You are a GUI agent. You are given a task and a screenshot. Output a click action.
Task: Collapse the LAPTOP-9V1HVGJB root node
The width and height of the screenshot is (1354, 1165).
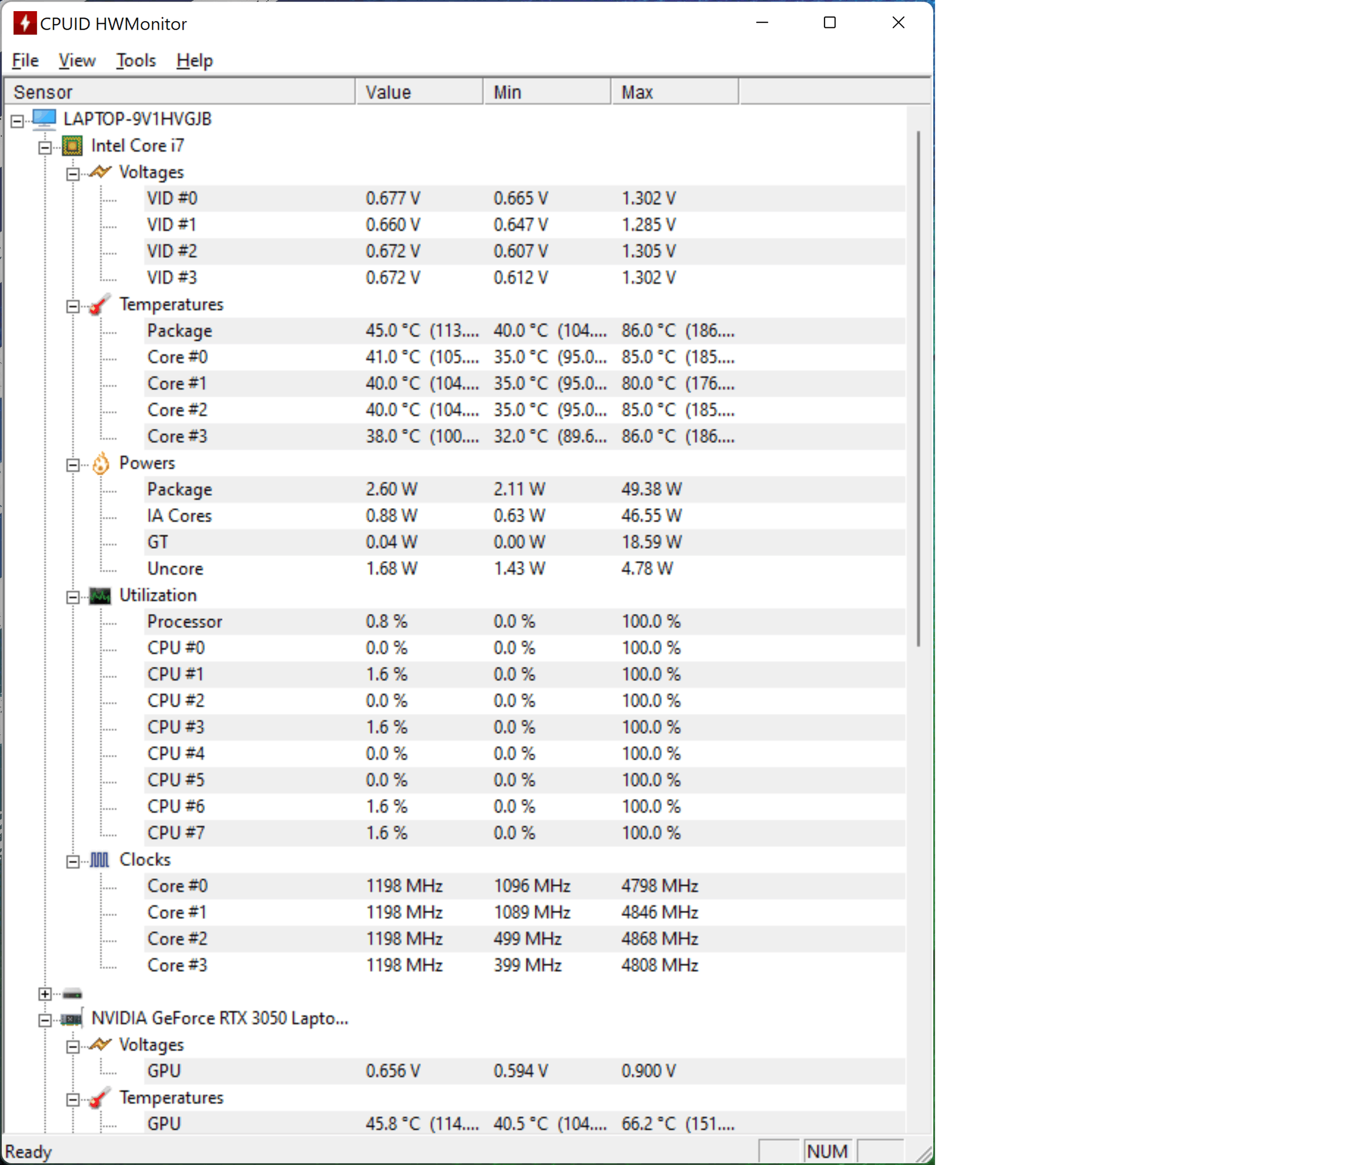[18, 121]
